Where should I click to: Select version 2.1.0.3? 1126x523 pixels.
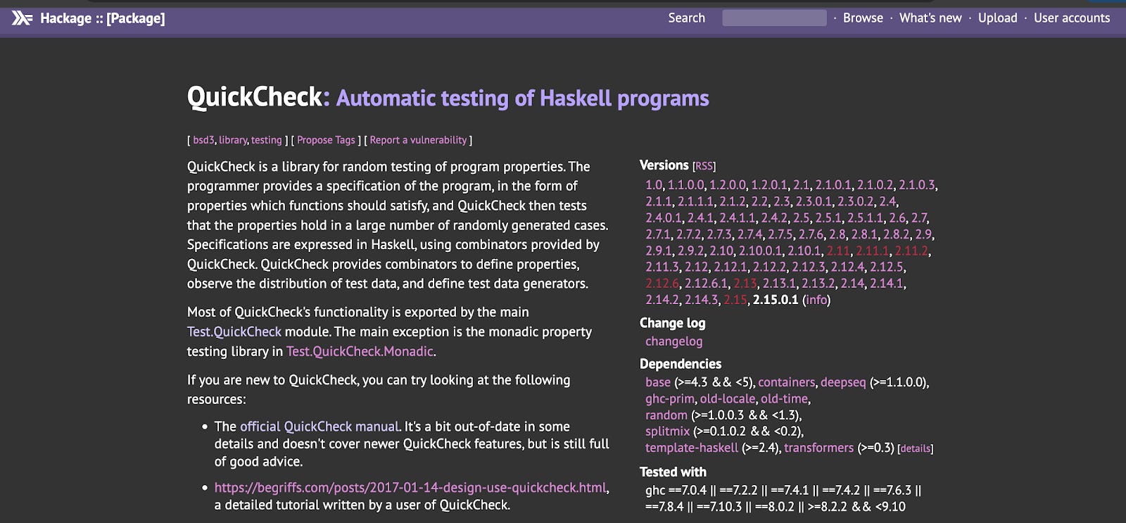[917, 185]
